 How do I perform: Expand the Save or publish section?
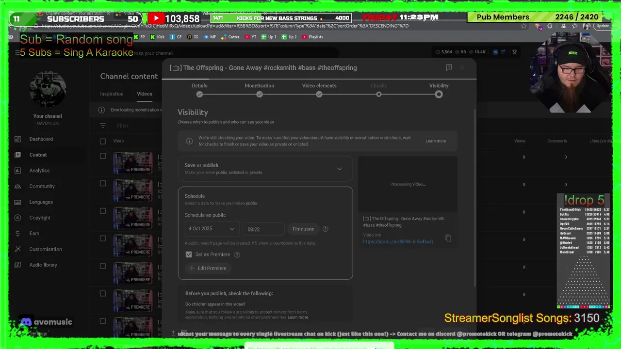(x=265, y=169)
